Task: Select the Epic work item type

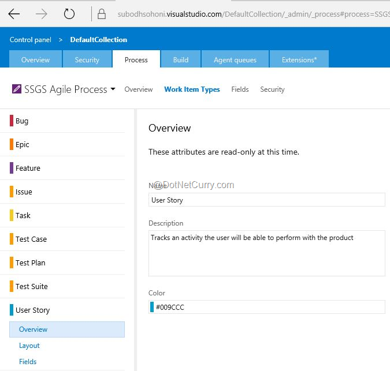Action: (62, 144)
